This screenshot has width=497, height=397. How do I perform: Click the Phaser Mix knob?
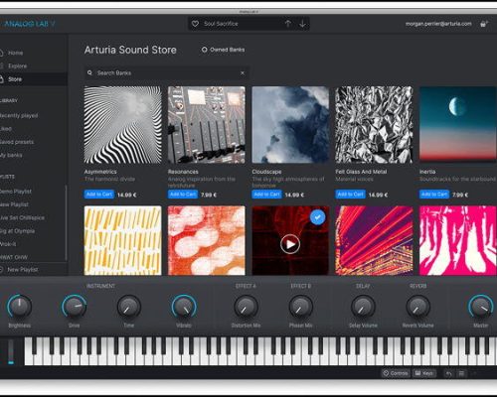pyautogui.click(x=300, y=307)
